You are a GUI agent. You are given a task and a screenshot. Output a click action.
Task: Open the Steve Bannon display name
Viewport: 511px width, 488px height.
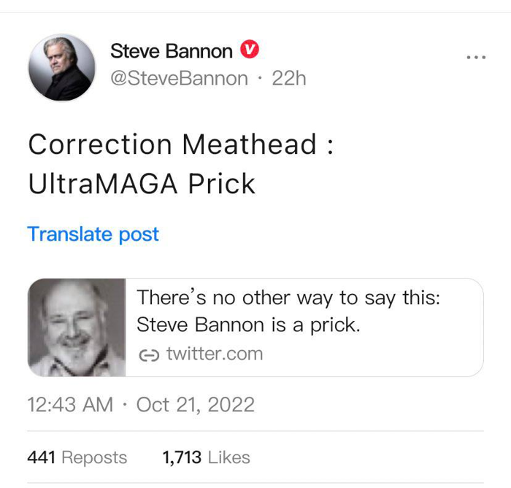[171, 51]
